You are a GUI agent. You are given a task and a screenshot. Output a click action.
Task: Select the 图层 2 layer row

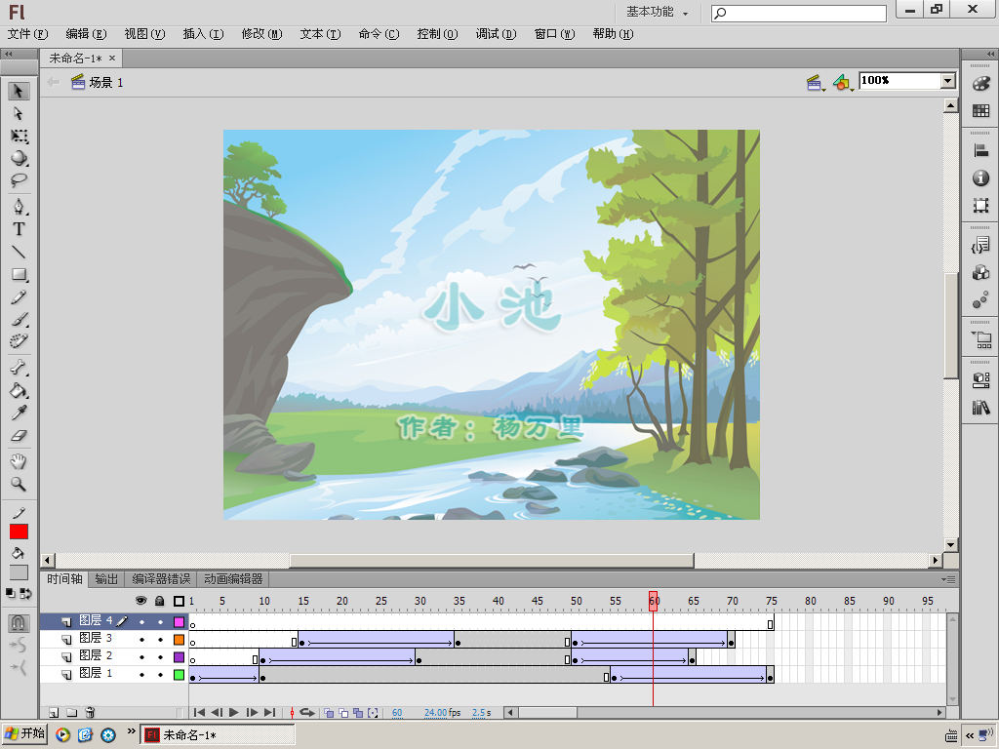click(114, 656)
